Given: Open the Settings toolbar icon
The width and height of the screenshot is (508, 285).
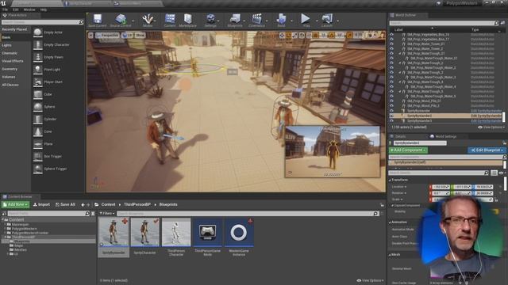Looking at the screenshot, I should (210, 20).
